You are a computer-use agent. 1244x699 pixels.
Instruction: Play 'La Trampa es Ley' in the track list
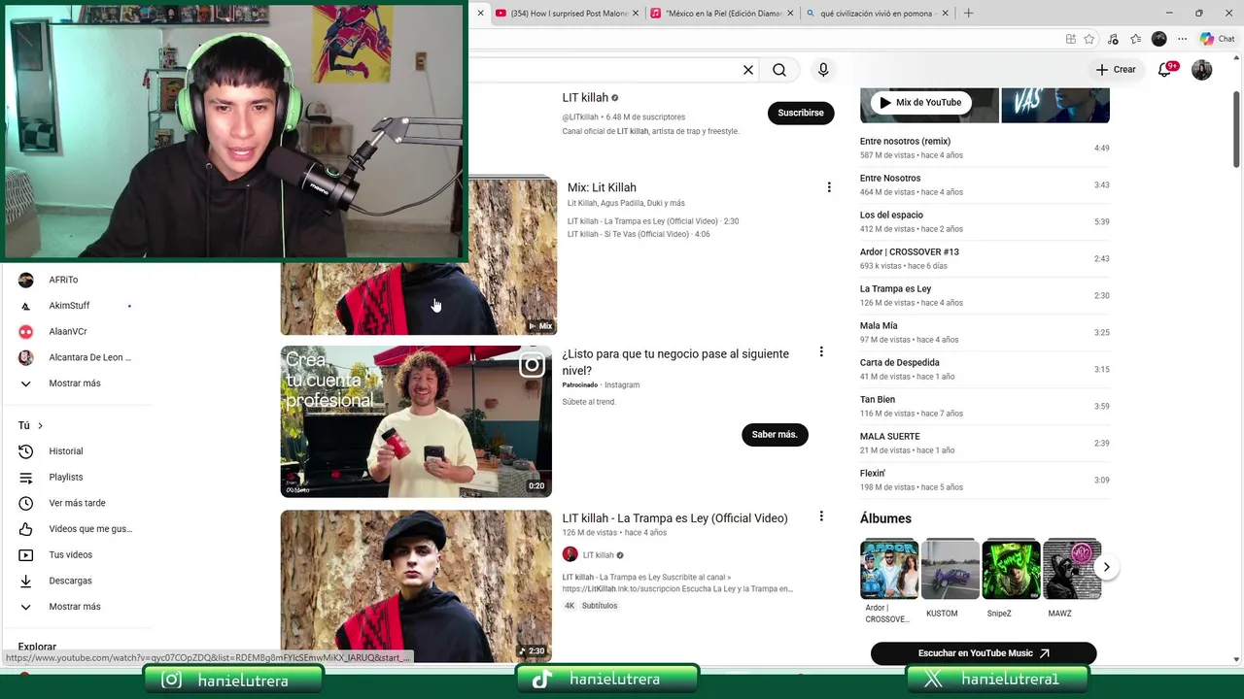pos(985,295)
